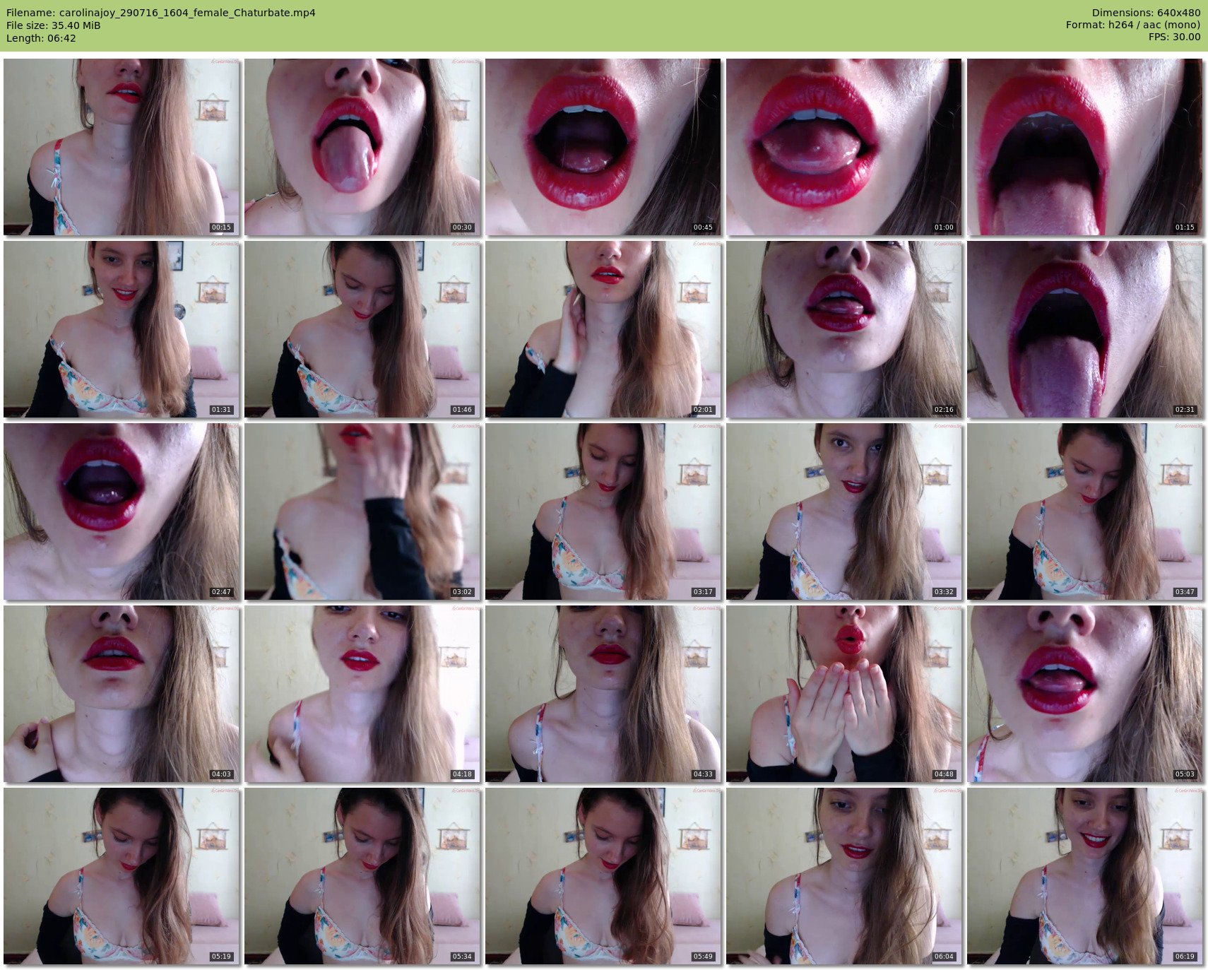Click the frame stamped 03:02

[362, 511]
